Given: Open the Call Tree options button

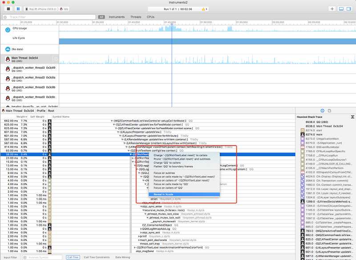Looking at the screenshot, I should pyautogui.click(x=73, y=257).
